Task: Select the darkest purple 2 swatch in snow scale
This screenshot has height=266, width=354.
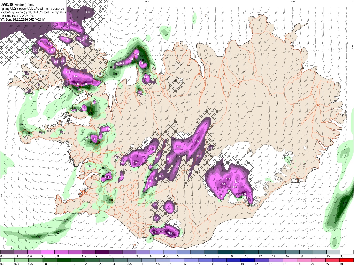Action: pyautogui.click(x=102, y=252)
